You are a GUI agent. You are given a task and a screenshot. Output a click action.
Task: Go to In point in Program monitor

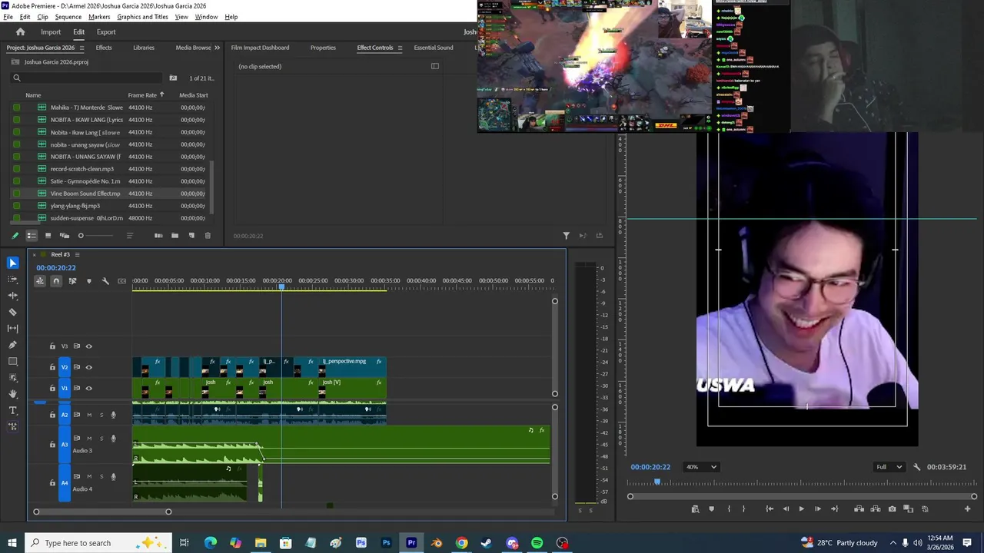pos(770,508)
